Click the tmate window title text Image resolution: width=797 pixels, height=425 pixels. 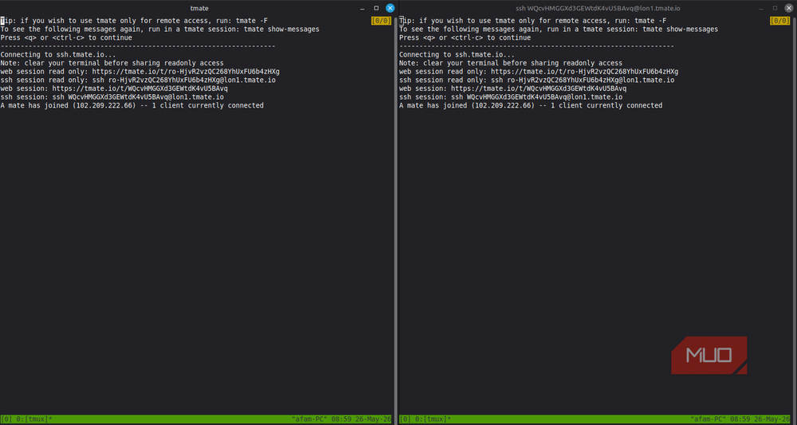tap(199, 8)
